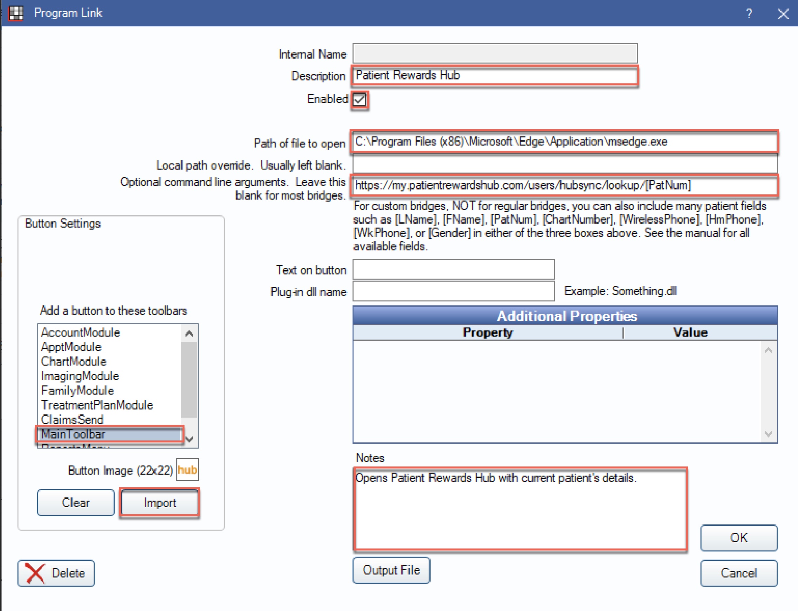Select ChartModule in the toolbars list
This screenshot has width=798, height=611.
coord(109,362)
